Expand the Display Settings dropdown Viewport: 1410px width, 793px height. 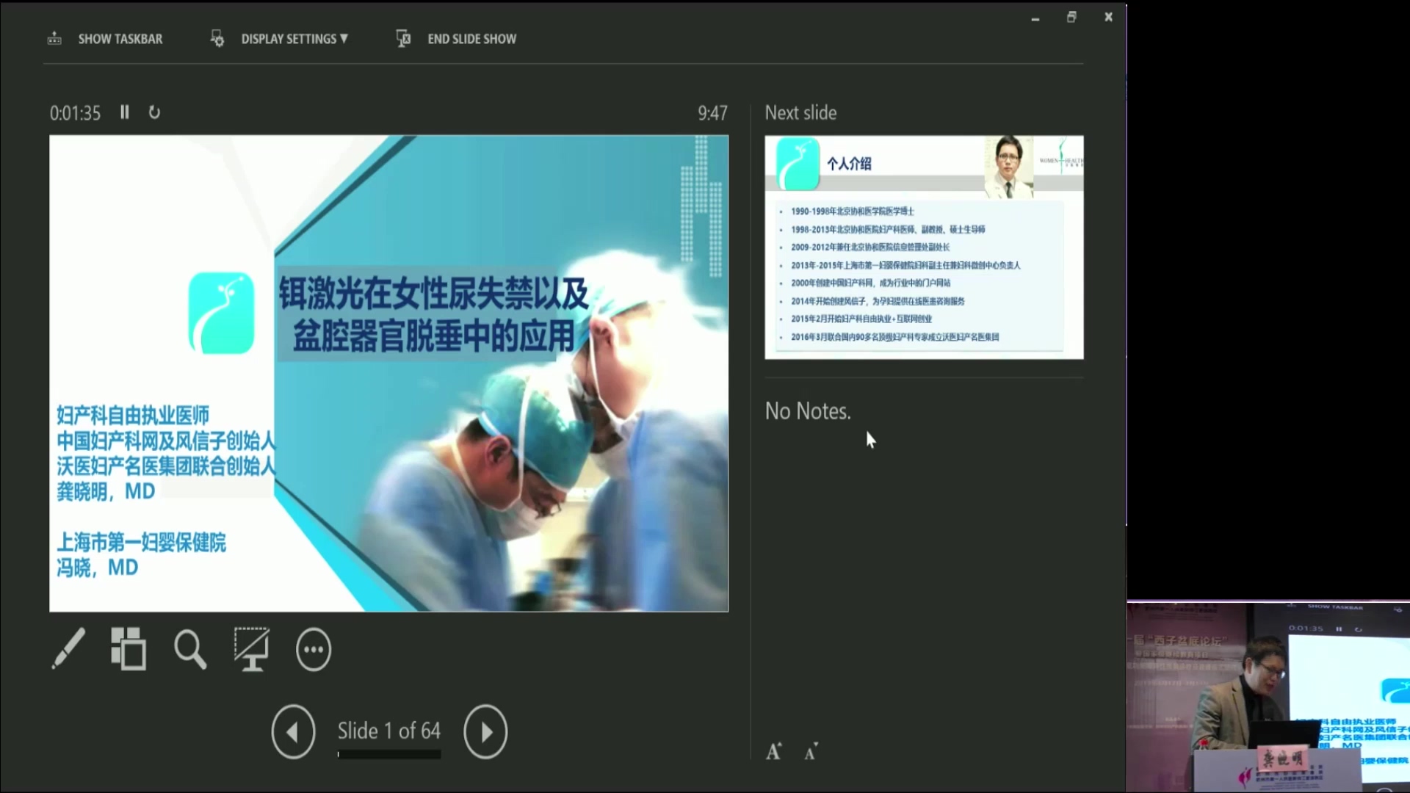pos(294,39)
